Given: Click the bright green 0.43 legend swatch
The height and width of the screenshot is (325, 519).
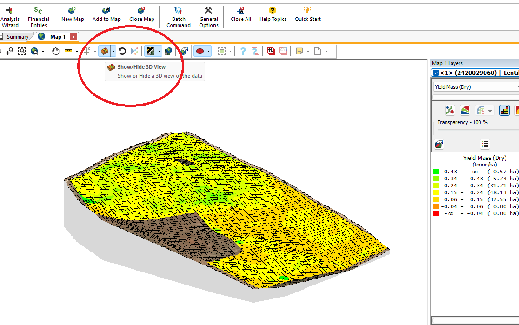Looking at the screenshot, I should [436, 172].
